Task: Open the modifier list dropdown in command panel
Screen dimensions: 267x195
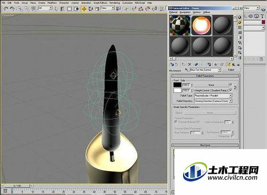Action: [x=263, y=28]
